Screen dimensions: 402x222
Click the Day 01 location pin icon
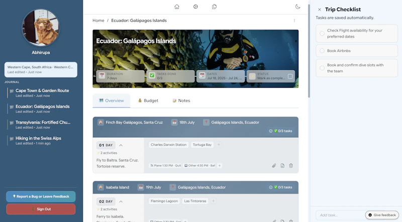[206, 122]
